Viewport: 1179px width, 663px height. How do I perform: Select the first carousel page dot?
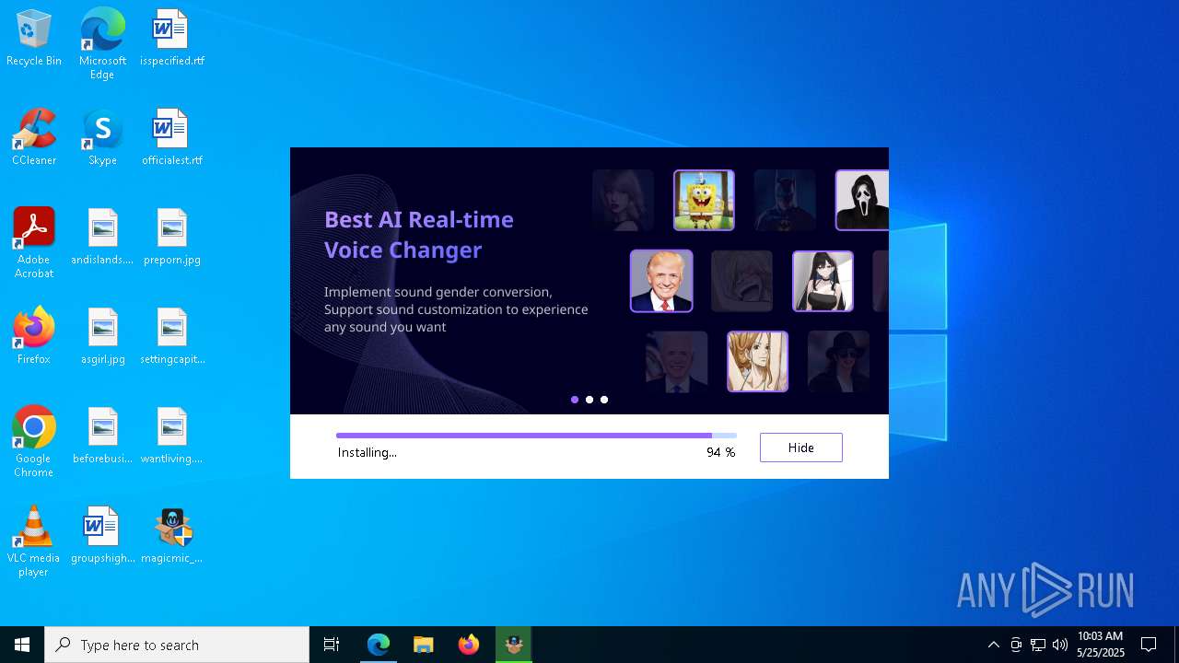coord(575,400)
